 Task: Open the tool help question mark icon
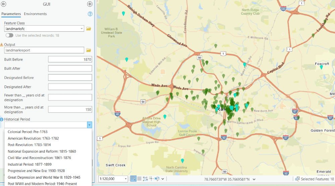tap(90, 14)
